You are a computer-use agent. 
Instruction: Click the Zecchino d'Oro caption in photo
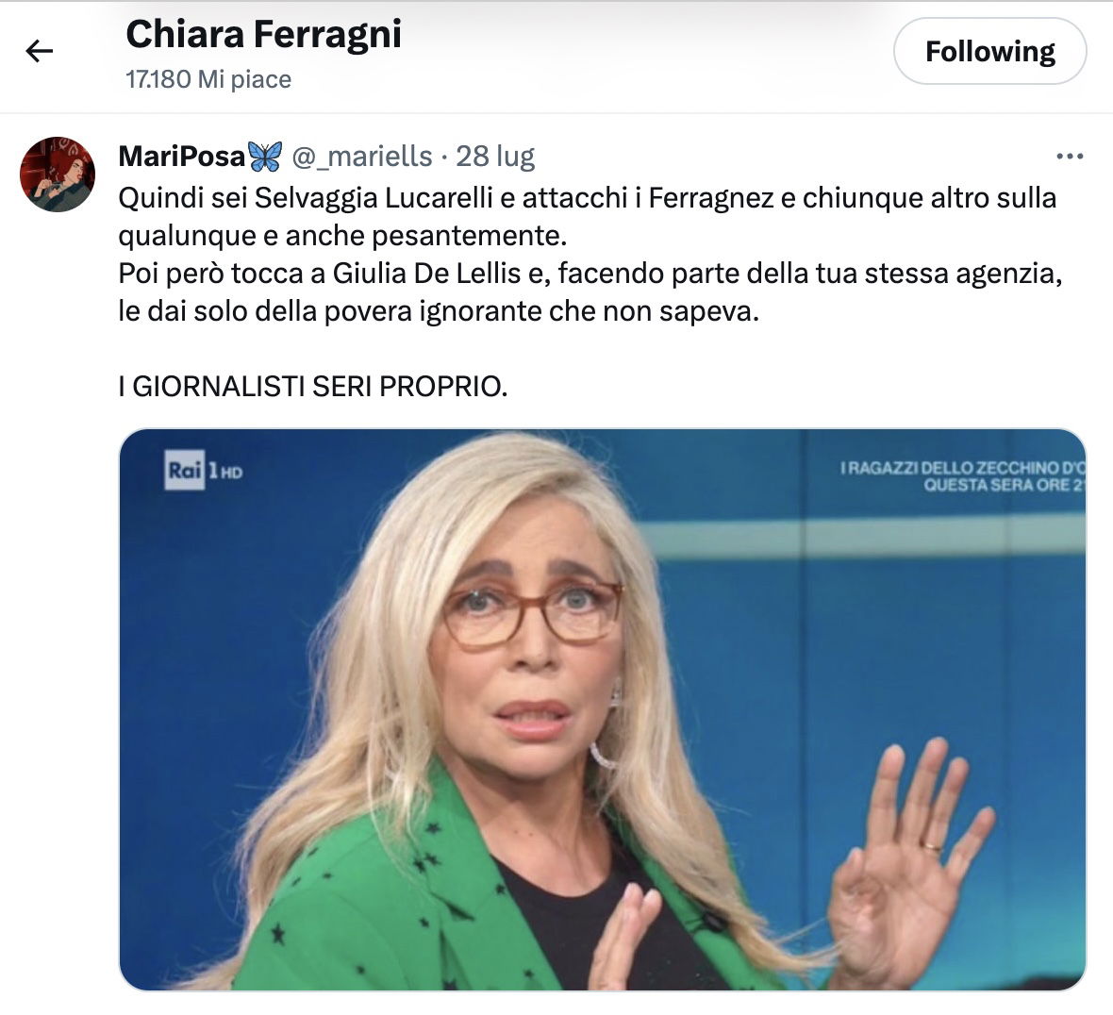[962, 476]
